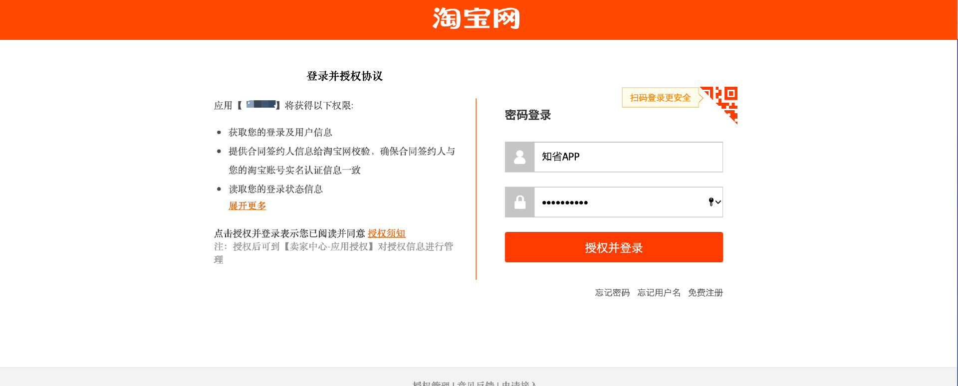Open the 忘记密码 link
The image size is (958, 386).
click(612, 293)
